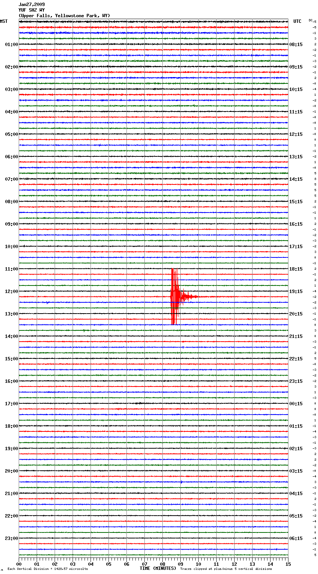Click the 09:15 UTC time label
This screenshot has width=318, height=574.
[x=296, y=67]
